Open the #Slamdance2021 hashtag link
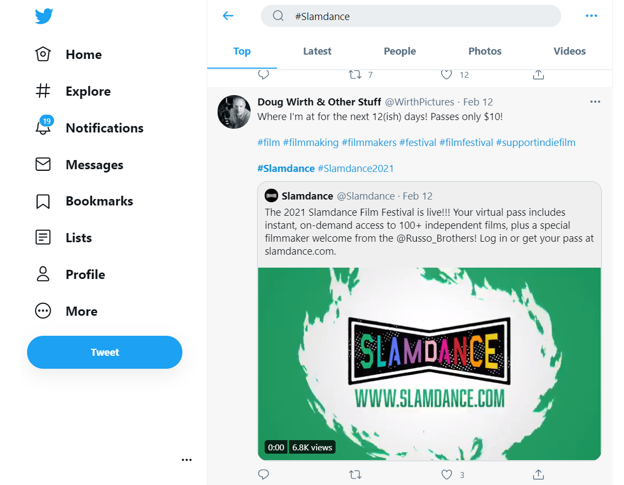Screen dimensions: 624x485 pyautogui.click(x=356, y=169)
